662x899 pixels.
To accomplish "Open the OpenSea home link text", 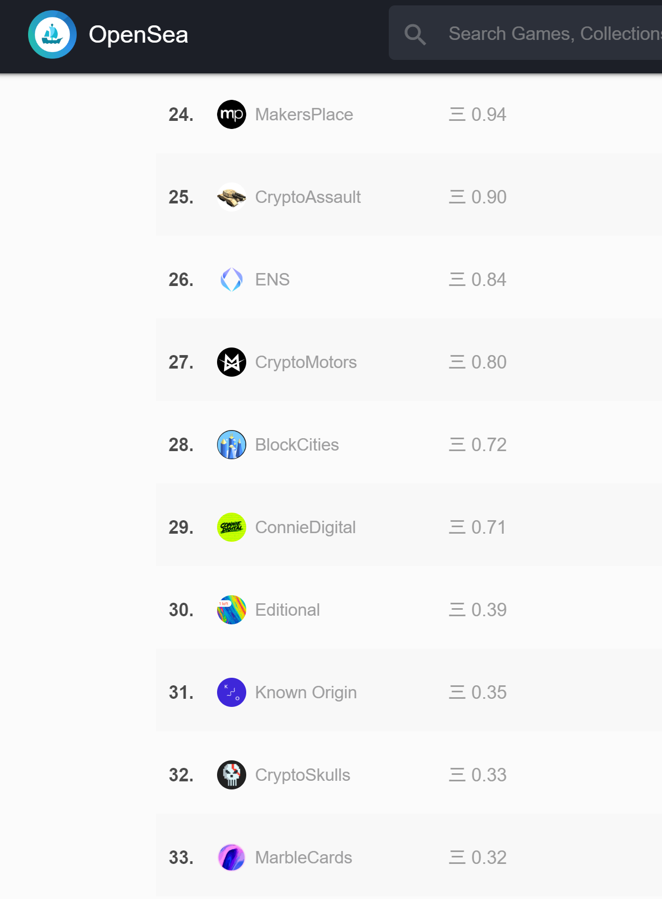I will tap(138, 35).
